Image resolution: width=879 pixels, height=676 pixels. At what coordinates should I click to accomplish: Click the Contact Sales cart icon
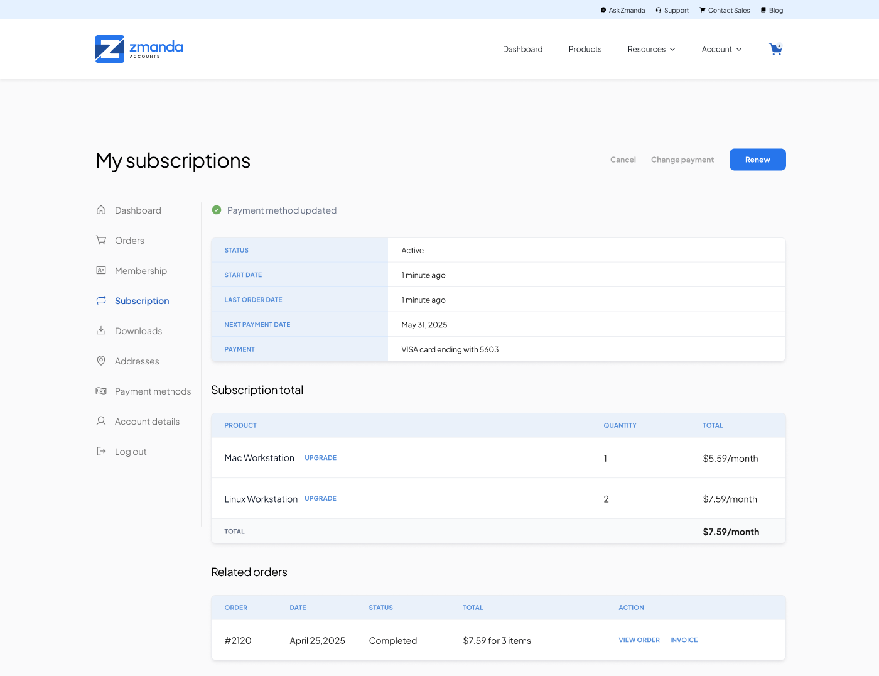[703, 10]
